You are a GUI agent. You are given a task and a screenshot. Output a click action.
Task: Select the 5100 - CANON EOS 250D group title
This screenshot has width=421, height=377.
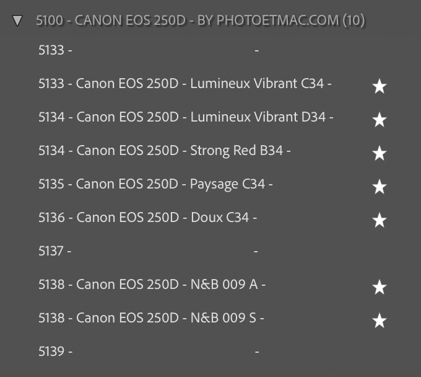tap(186, 20)
